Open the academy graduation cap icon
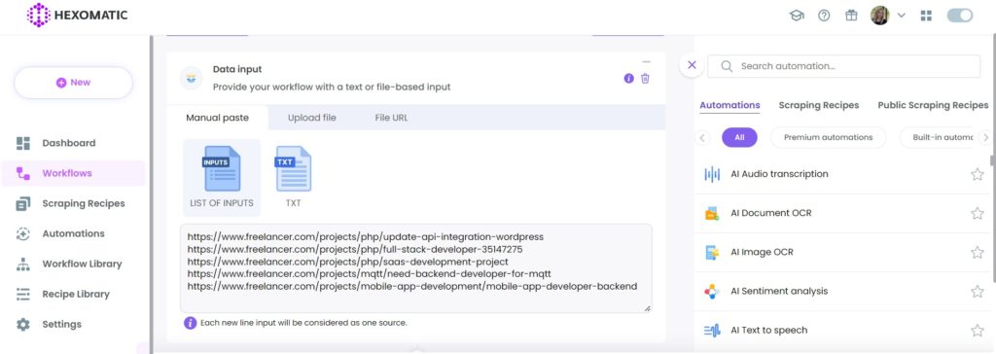 (797, 16)
